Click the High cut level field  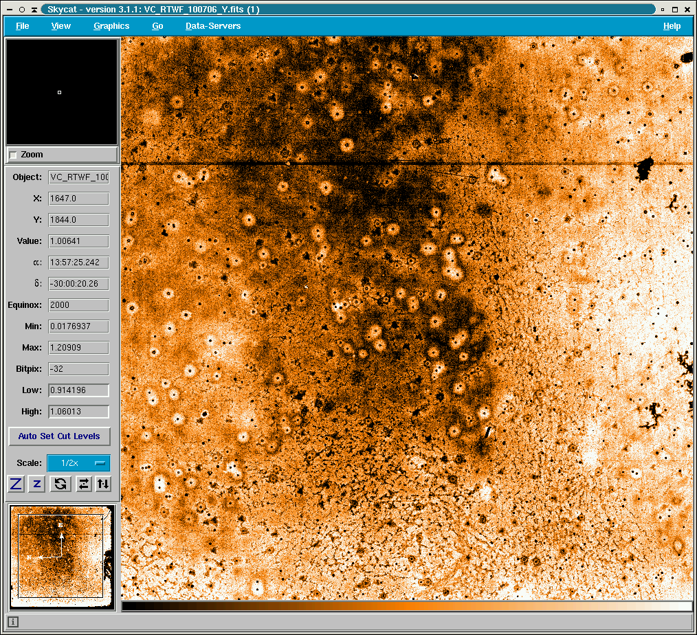pyautogui.click(x=78, y=412)
